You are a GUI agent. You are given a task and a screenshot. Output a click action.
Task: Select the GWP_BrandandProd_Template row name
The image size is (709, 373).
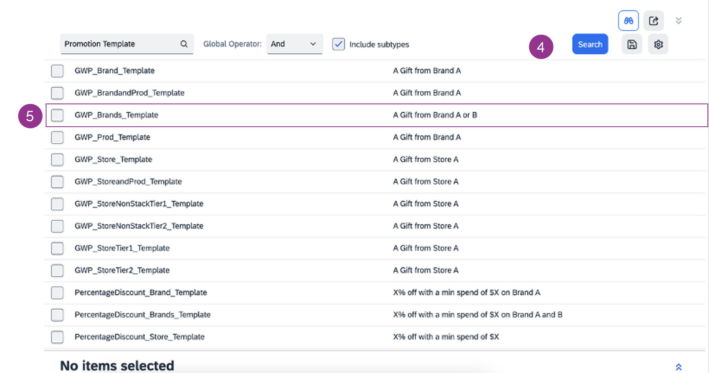click(x=129, y=93)
